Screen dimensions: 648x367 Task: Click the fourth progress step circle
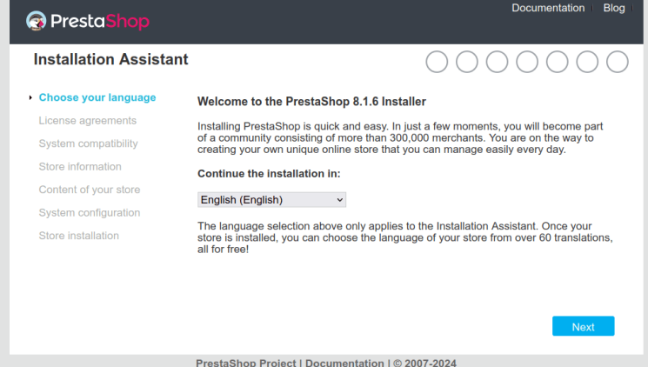point(527,62)
